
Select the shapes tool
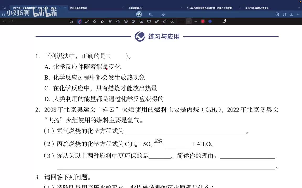118,21
